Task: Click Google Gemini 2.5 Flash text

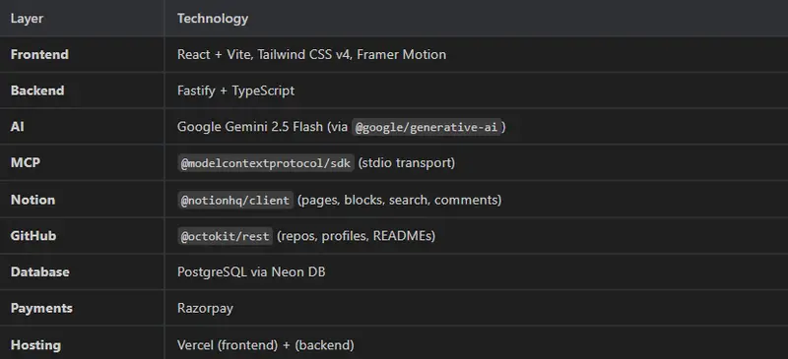Action: (250, 127)
